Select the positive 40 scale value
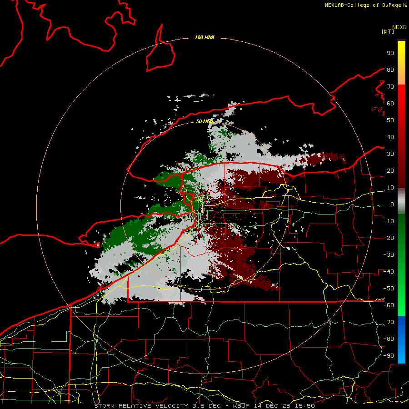 click(x=390, y=137)
